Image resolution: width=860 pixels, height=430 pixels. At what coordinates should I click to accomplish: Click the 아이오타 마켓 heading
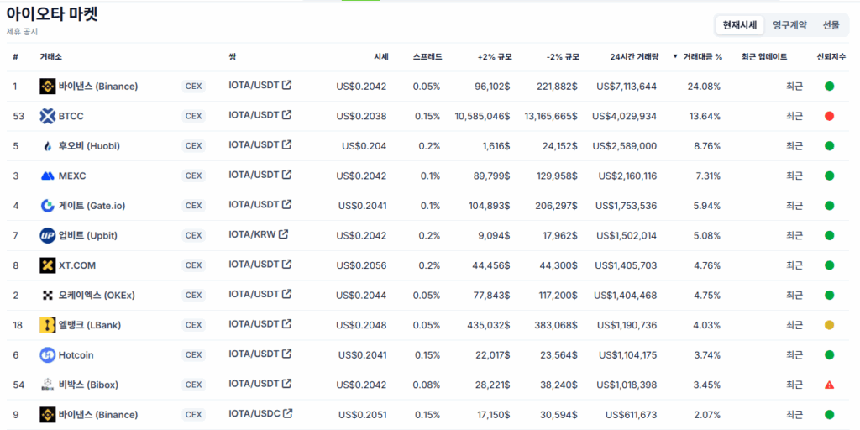[x=52, y=14]
